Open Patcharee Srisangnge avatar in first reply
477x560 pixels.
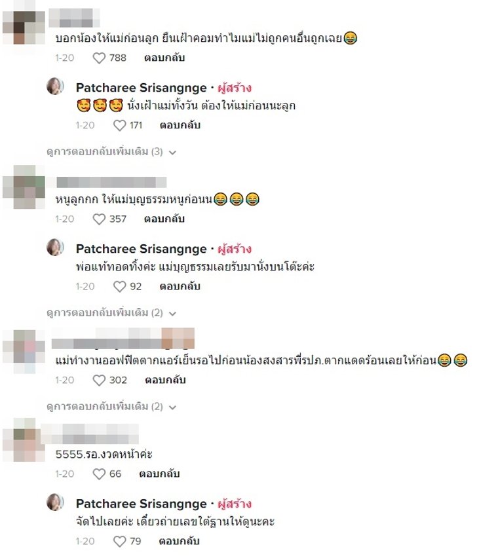[56, 86]
